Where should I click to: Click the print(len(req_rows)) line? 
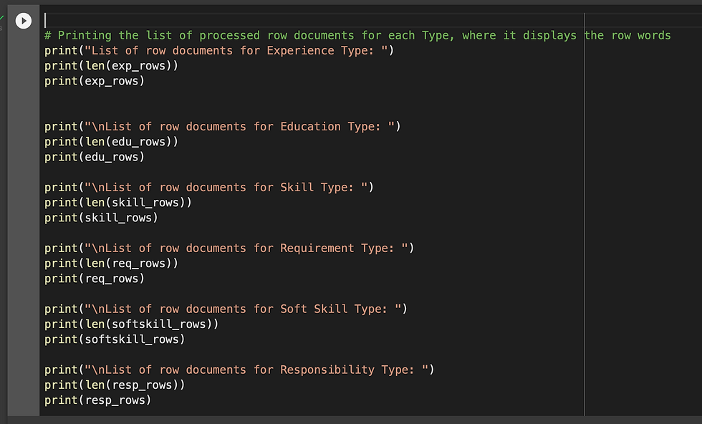[x=111, y=264]
